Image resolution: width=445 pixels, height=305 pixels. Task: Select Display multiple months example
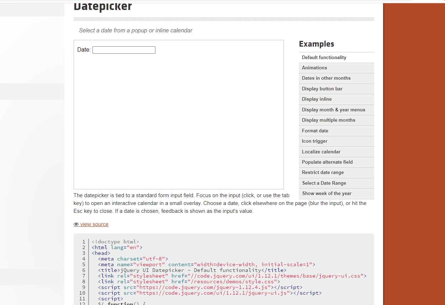tap(337, 120)
